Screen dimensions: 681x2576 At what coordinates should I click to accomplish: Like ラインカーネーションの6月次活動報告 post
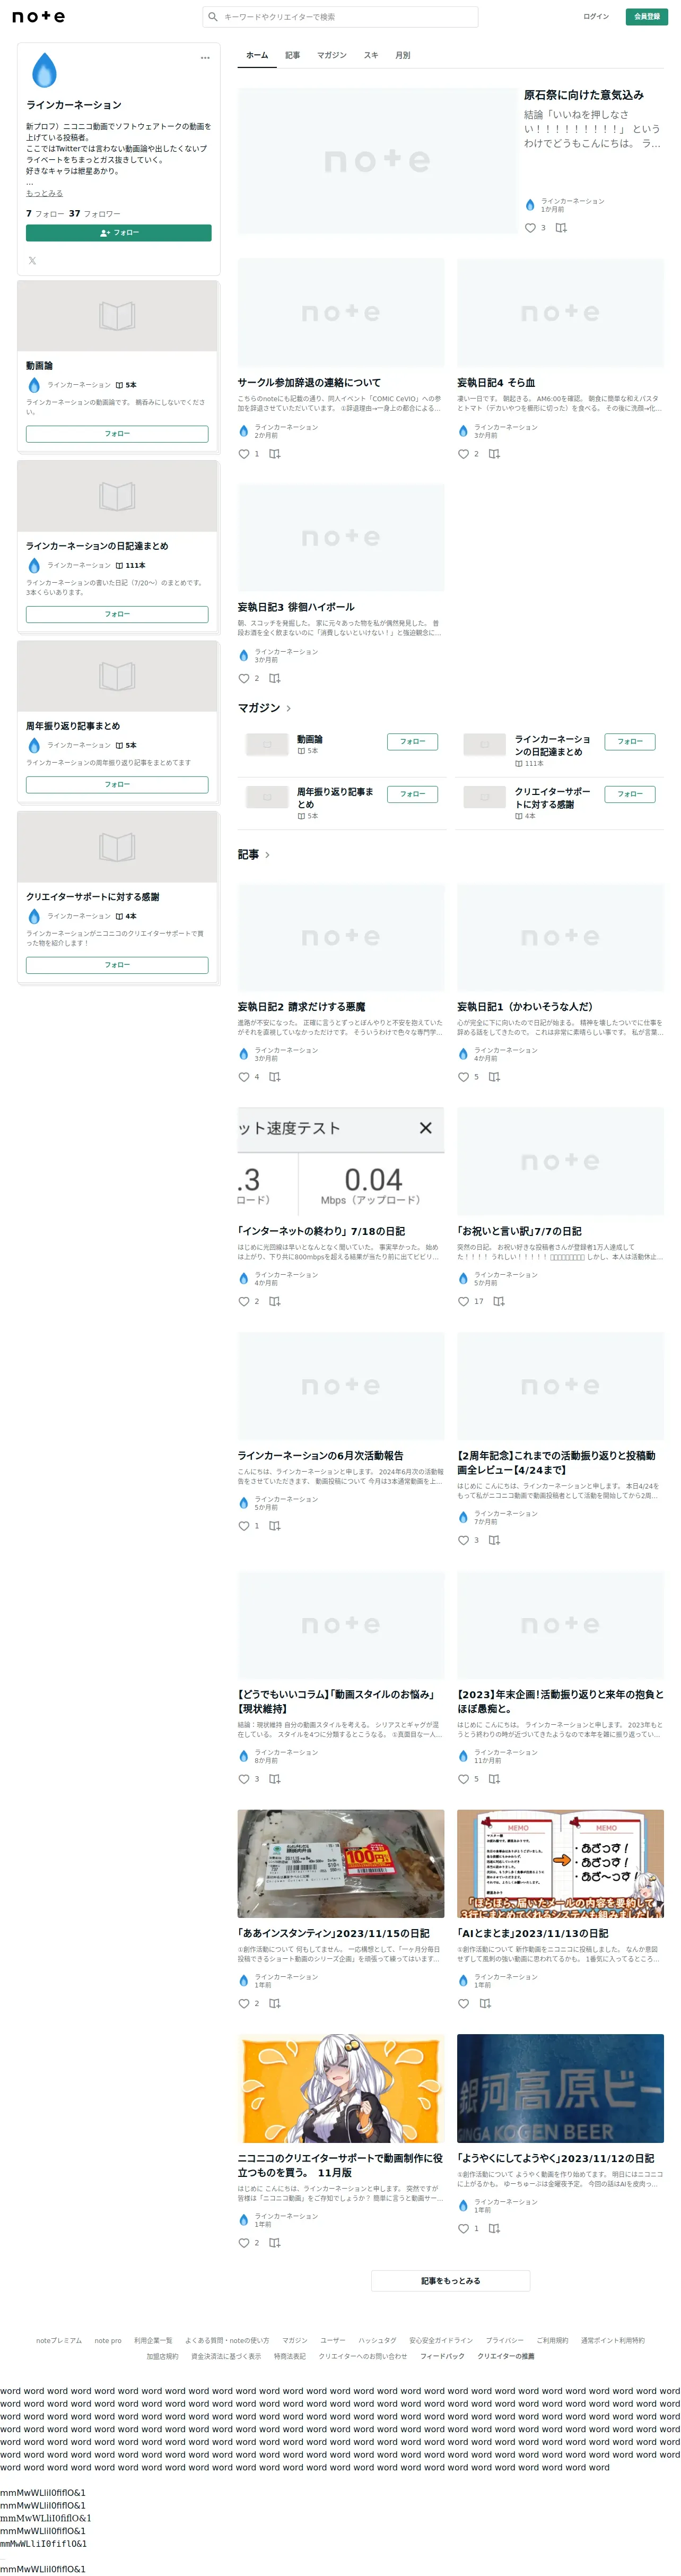pos(243,1526)
